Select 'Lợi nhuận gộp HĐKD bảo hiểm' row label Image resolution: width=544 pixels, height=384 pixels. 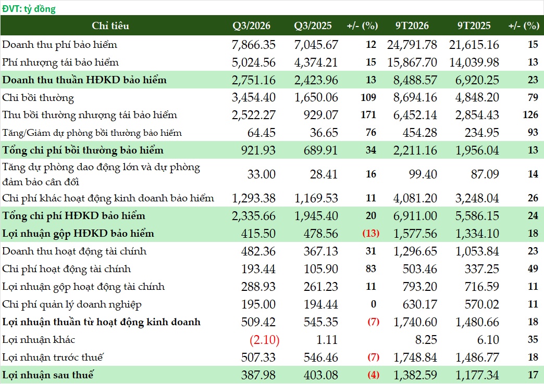point(78,234)
